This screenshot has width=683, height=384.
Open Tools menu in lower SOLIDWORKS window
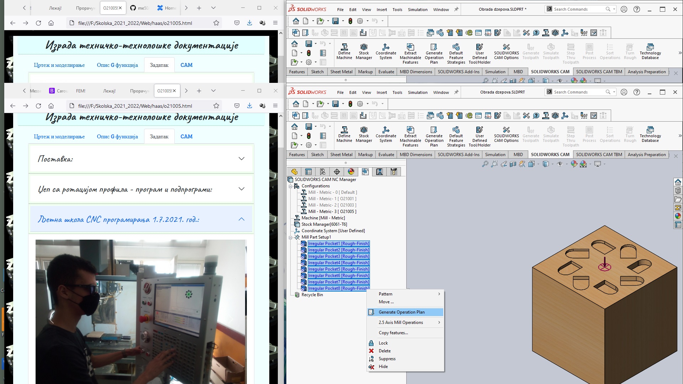tap(397, 92)
